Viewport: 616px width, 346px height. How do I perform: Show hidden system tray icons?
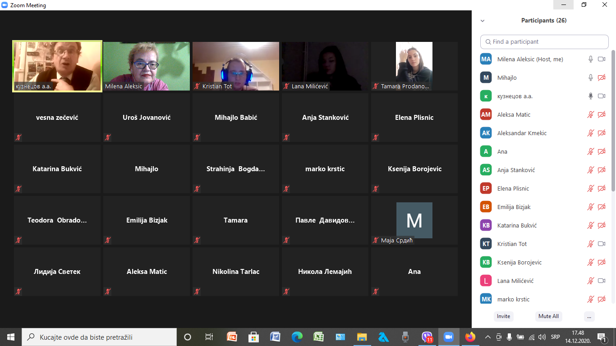(487, 337)
